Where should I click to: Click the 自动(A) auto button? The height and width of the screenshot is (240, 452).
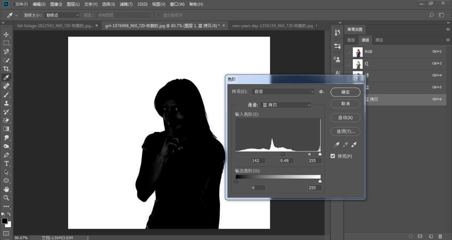[x=345, y=118]
